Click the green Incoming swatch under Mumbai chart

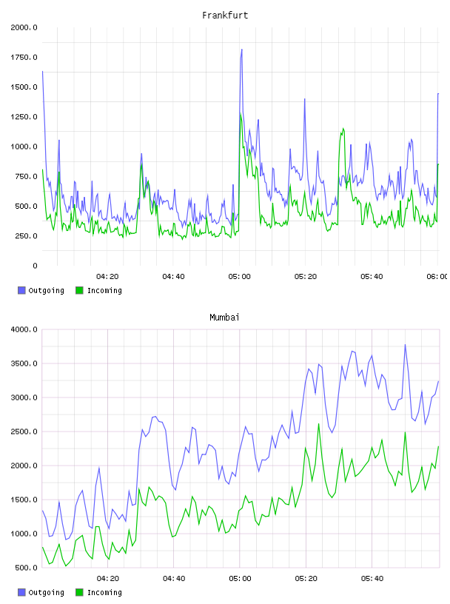(x=79, y=592)
